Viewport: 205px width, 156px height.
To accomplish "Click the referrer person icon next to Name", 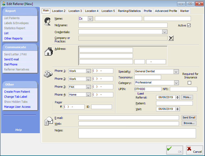I will (48, 21).
